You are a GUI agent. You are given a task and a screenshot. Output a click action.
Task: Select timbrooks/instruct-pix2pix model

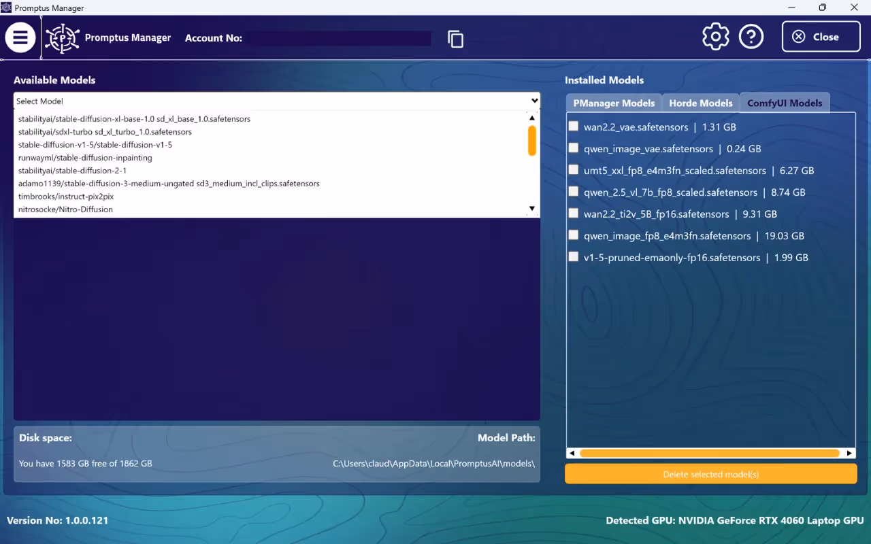click(66, 197)
